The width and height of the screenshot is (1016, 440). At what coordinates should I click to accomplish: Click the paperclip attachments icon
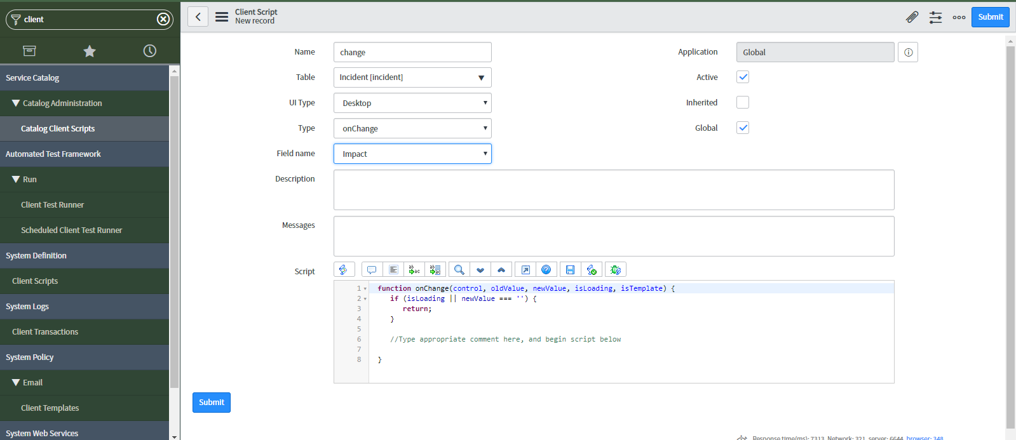click(x=912, y=17)
